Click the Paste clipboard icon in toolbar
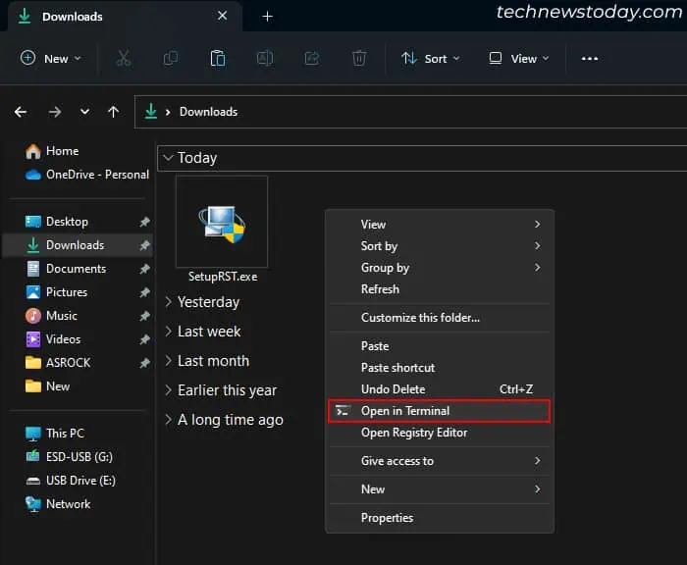687x565 pixels. tap(218, 59)
